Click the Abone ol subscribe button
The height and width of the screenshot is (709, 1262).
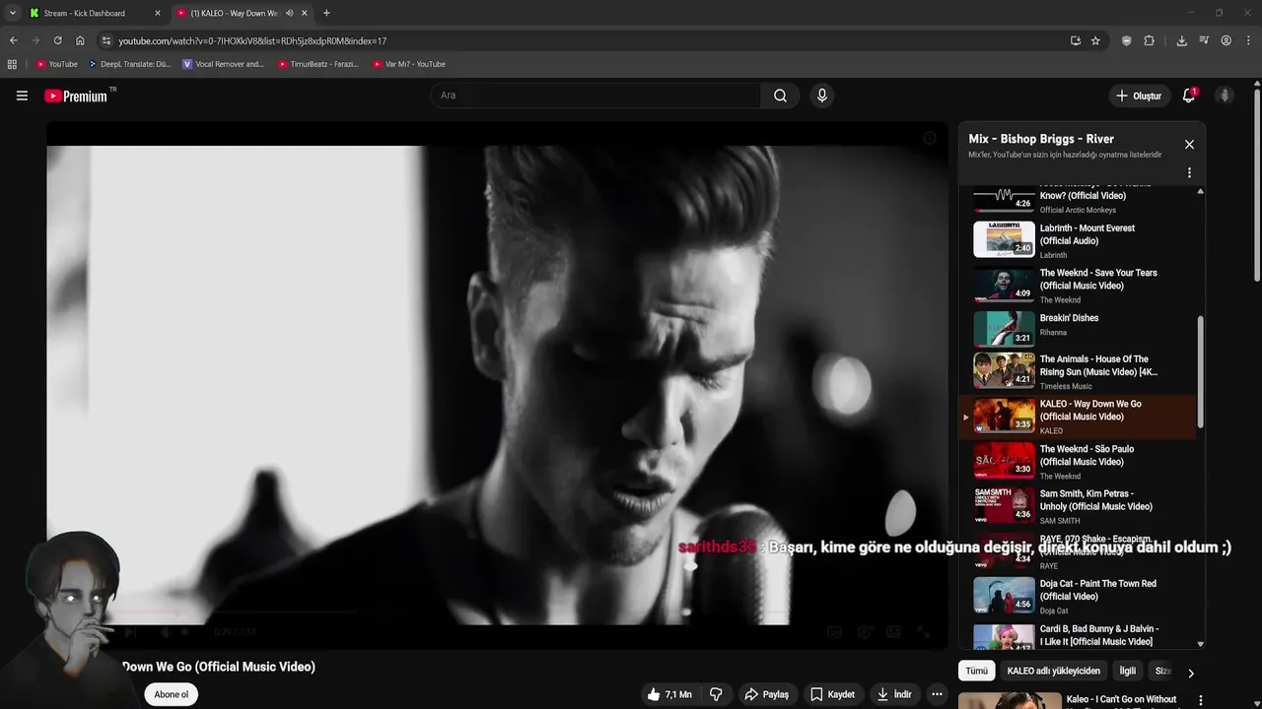point(171,694)
